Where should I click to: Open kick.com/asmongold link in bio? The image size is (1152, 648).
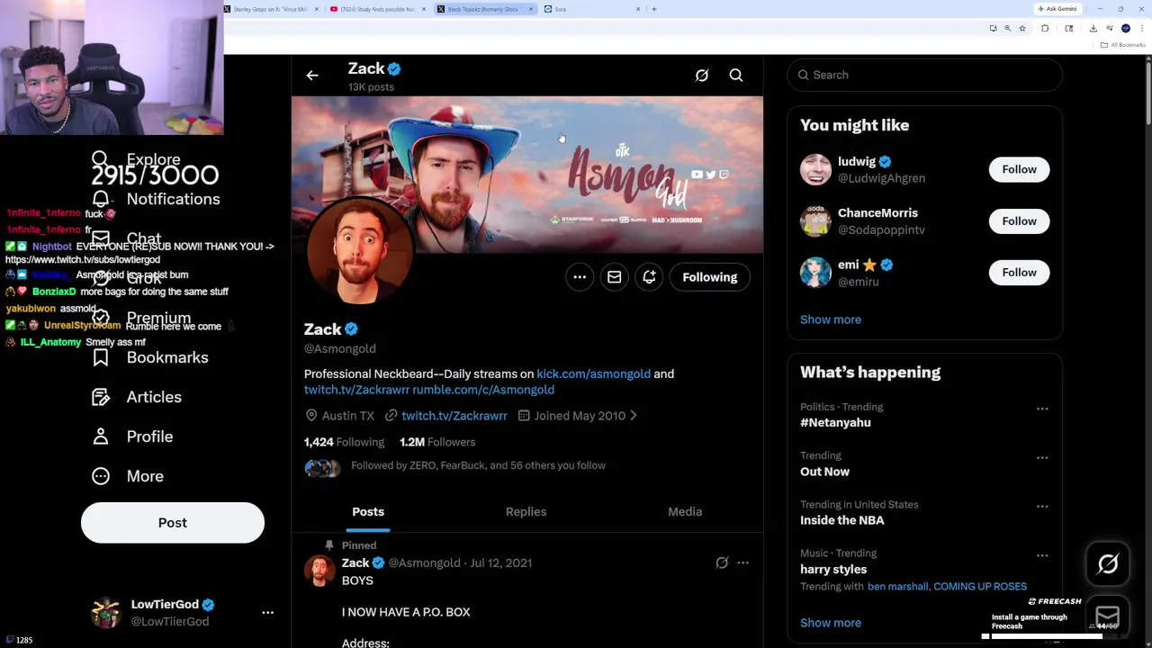[x=593, y=373]
